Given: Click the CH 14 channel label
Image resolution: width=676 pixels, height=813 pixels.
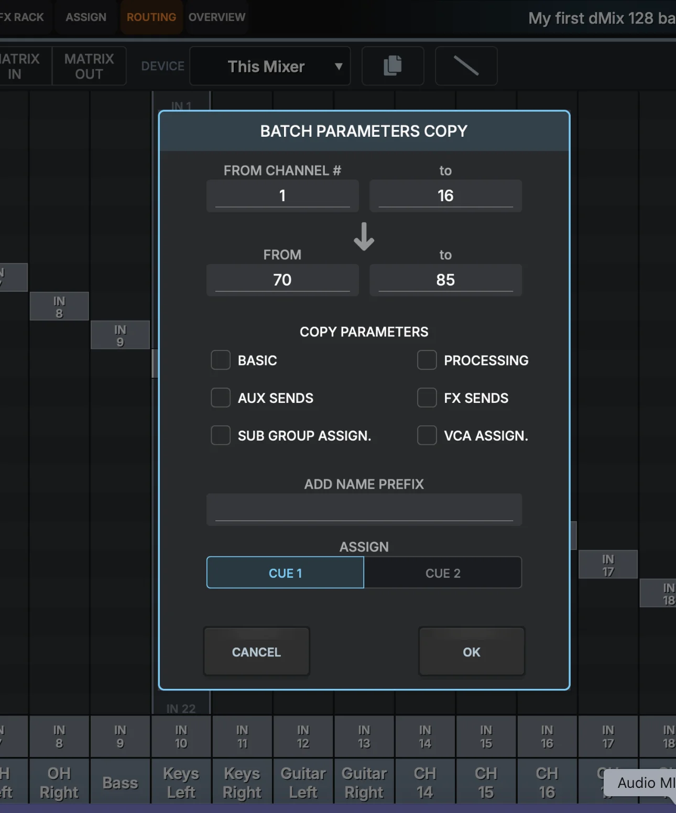Looking at the screenshot, I should (425, 782).
